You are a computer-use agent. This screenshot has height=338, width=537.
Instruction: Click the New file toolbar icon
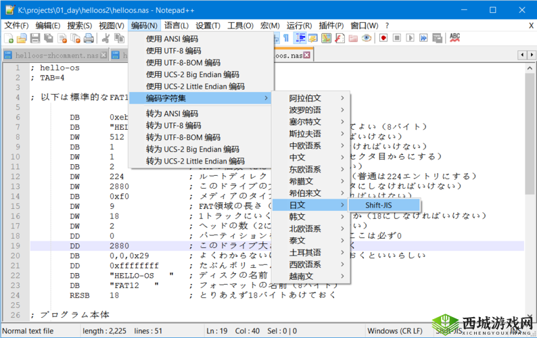[9, 39]
